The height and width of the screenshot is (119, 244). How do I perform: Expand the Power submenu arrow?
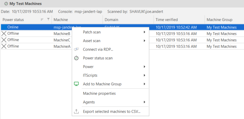(x=144, y=67)
